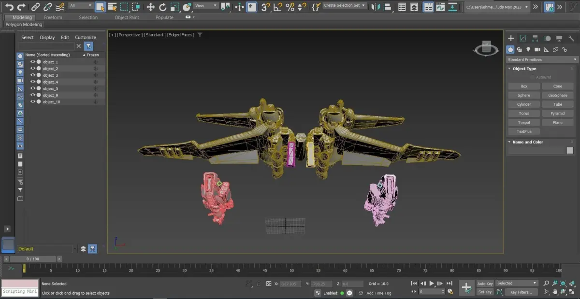The image size is (580, 299).
Task: Open the Curve Editor icon
Action: coord(440,7)
